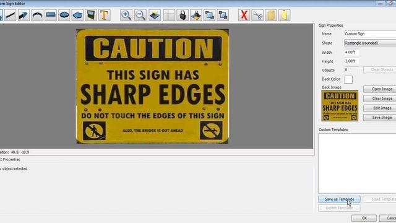
Task: Click the send to back icon
Action: tap(223, 15)
